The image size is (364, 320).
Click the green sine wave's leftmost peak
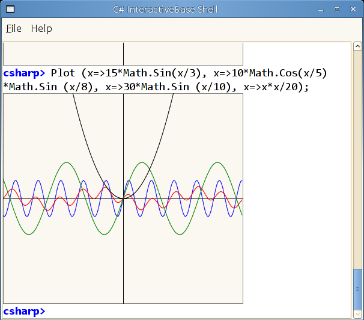67,162
